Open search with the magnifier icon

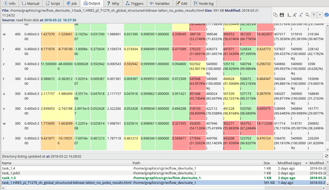click(307, 15)
